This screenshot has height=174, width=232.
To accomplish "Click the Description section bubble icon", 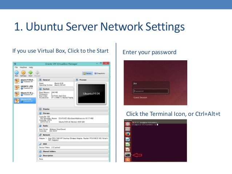I will click(x=40, y=155).
